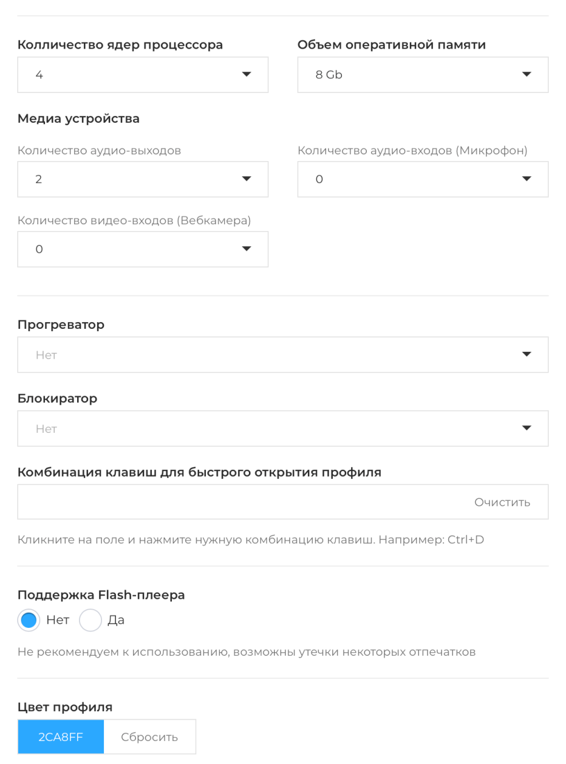The height and width of the screenshot is (764, 566).
Task: Click the arrow in audio outputs field
Action: pyautogui.click(x=246, y=179)
